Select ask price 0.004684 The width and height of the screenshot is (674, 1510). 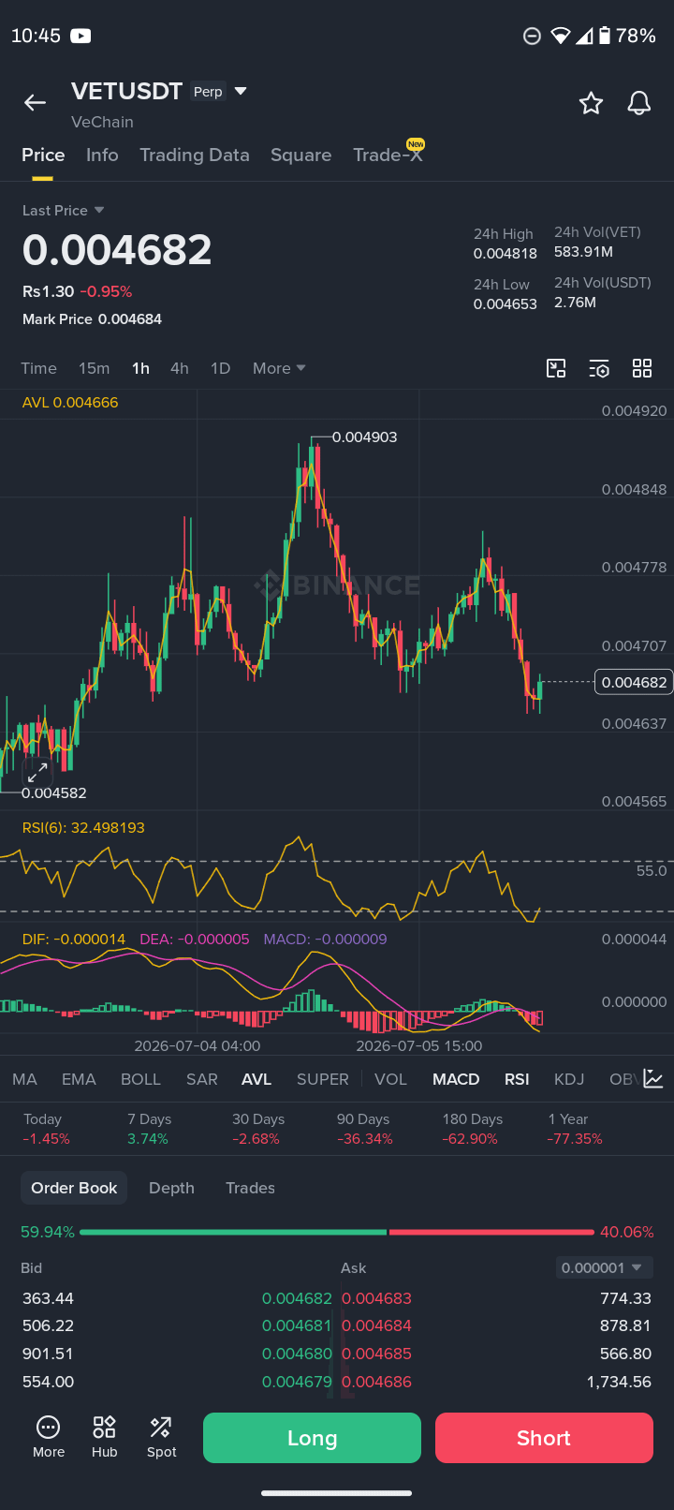click(x=376, y=1325)
